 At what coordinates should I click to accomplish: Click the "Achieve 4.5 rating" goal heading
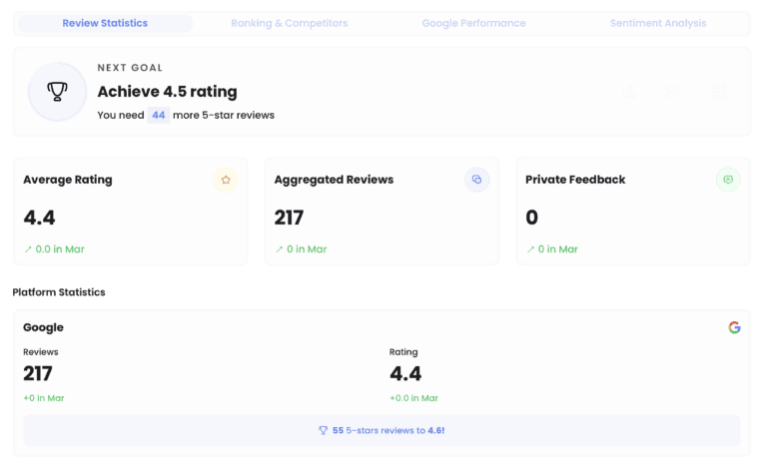click(167, 92)
